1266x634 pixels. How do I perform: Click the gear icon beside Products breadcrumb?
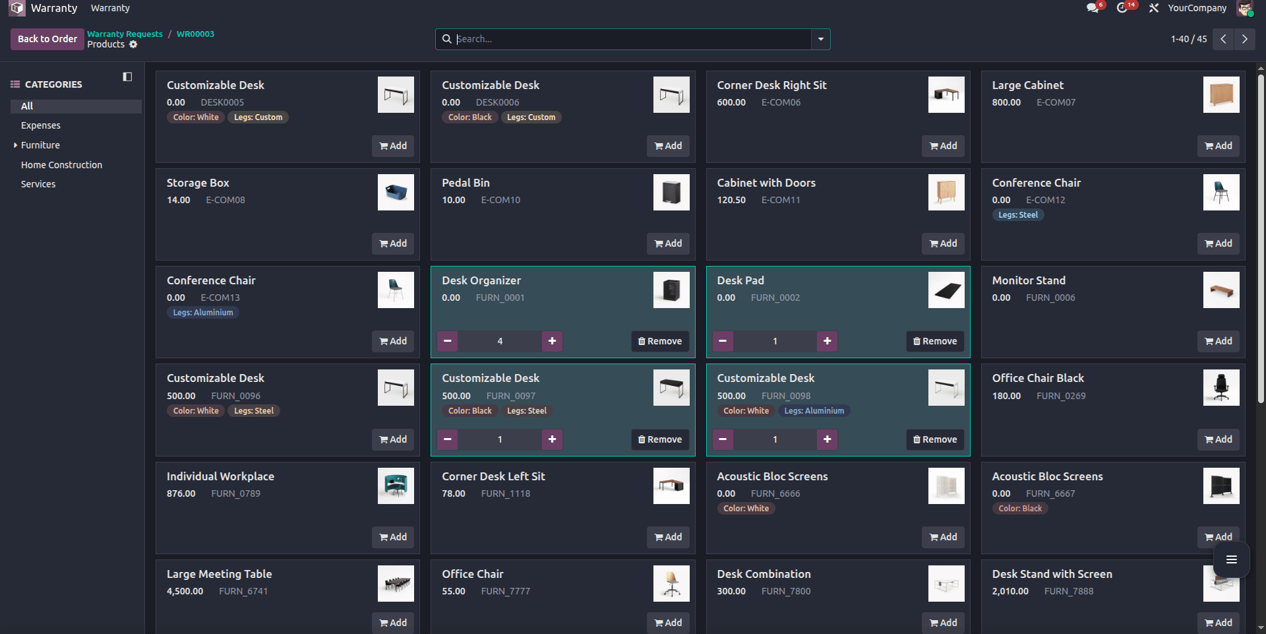click(x=134, y=44)
